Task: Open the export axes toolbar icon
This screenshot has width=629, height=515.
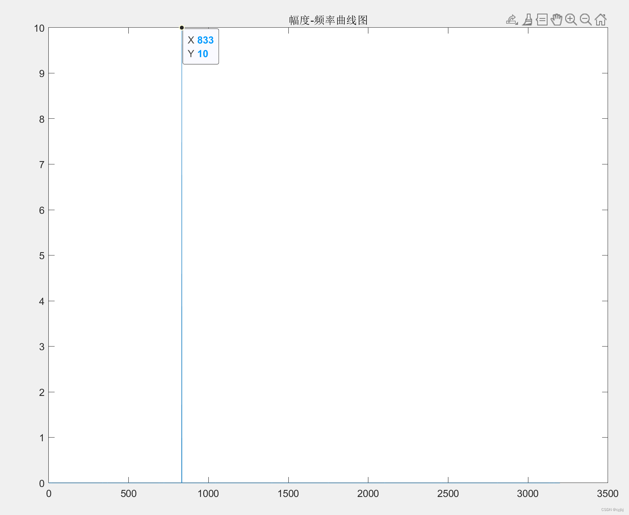Action: [x=512, y=20]
